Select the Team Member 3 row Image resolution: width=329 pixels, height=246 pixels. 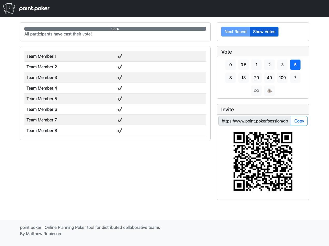pyautogui.click(x=115, y=77)
